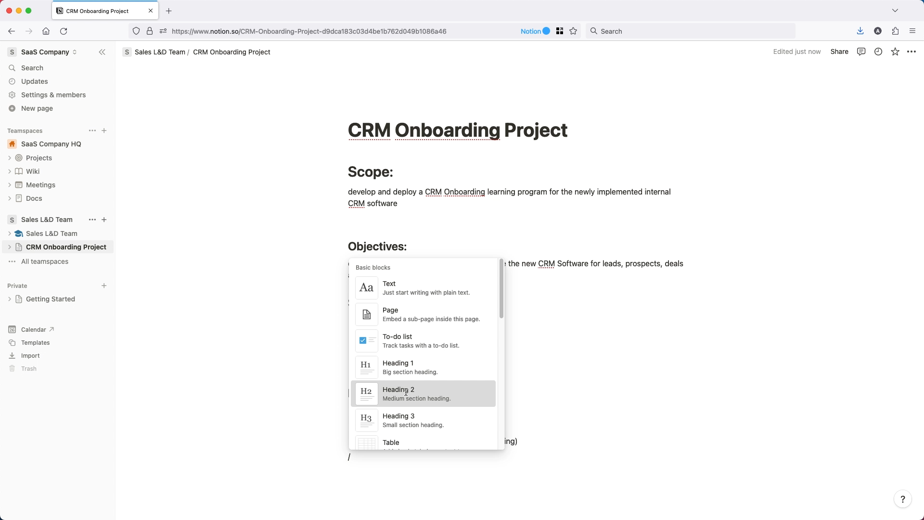Open the page comments icon
Screen dimensions: 924x520
(861, 52)
